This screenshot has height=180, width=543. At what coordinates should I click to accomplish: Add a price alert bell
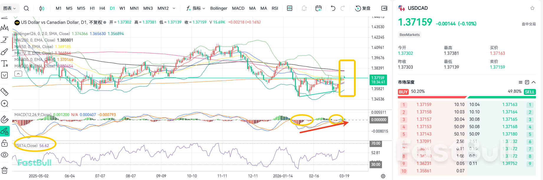(x=304, y=8)
